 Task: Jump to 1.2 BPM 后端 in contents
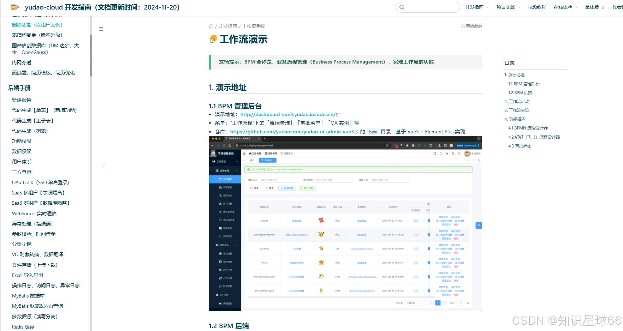point(520,93)
